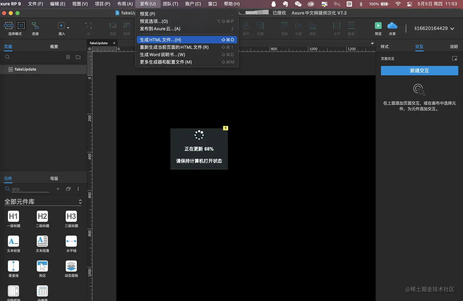Click the 底层 send-to-back icon
This screenshot has height=301, width=463.
127,26
